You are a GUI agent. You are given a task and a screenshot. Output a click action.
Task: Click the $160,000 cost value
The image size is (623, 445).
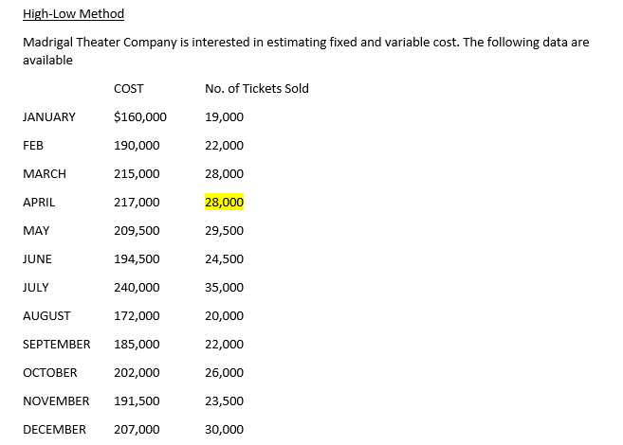[x=139, y=117]
